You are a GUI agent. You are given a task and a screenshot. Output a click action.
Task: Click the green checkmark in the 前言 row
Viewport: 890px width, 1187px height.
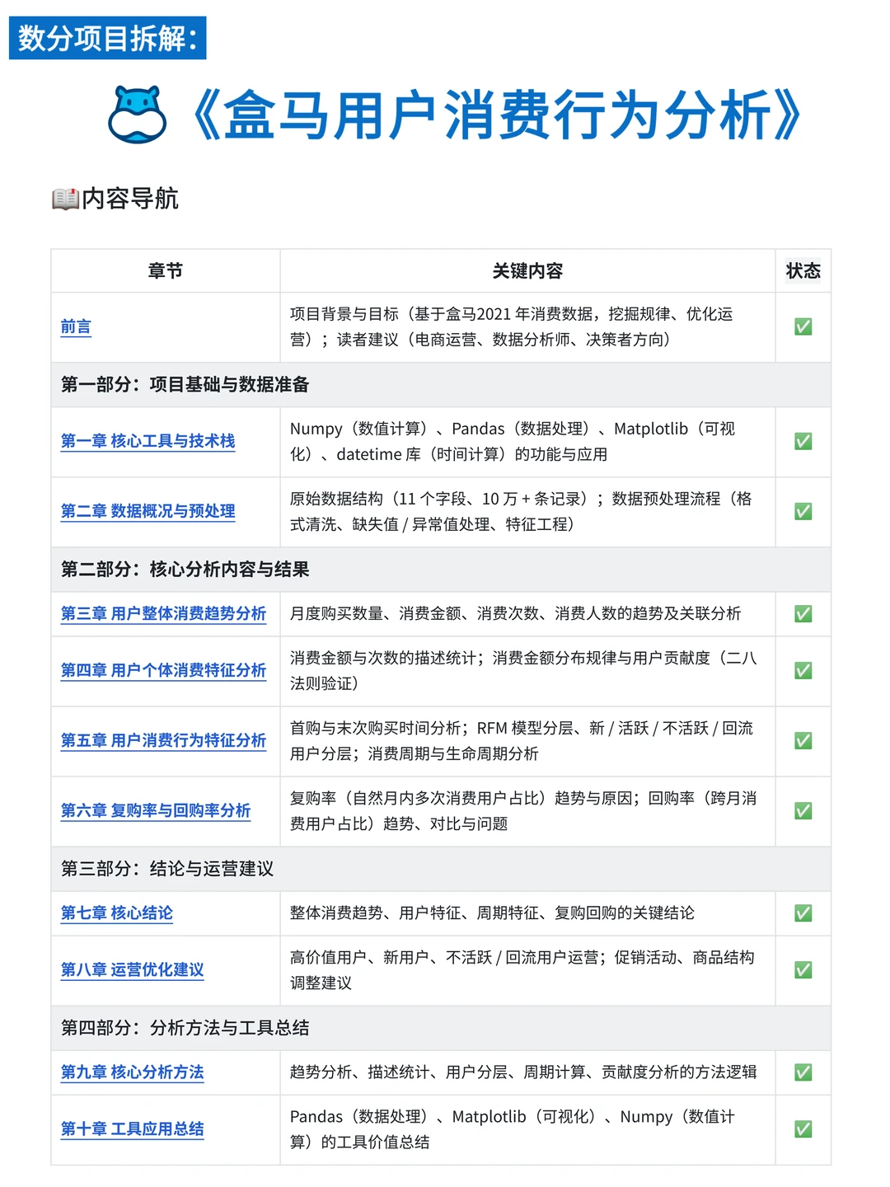[803, 327]
